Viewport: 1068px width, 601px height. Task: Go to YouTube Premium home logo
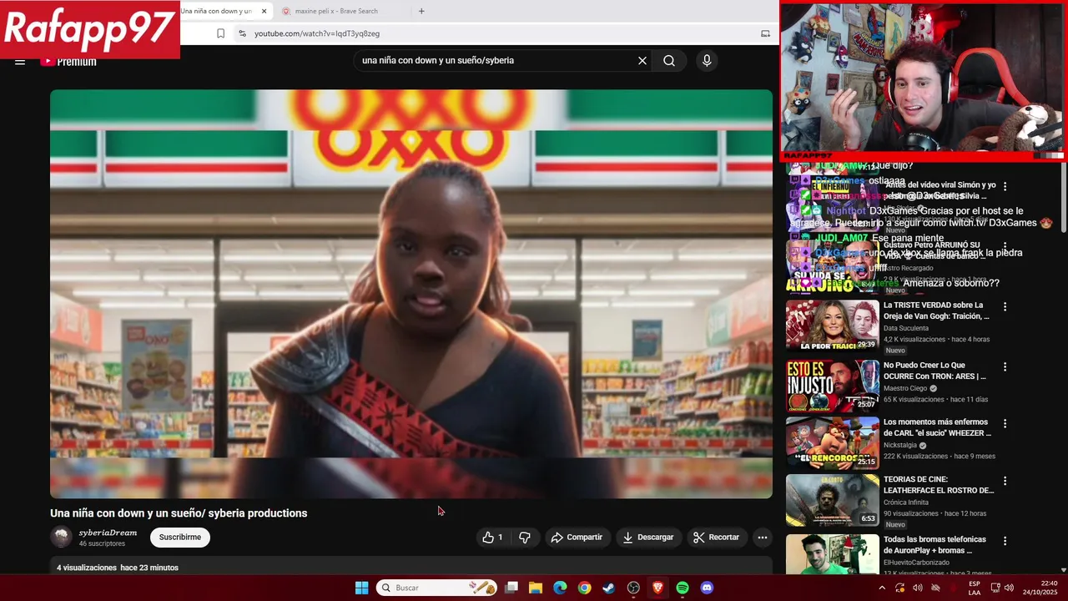coord(68,62)
